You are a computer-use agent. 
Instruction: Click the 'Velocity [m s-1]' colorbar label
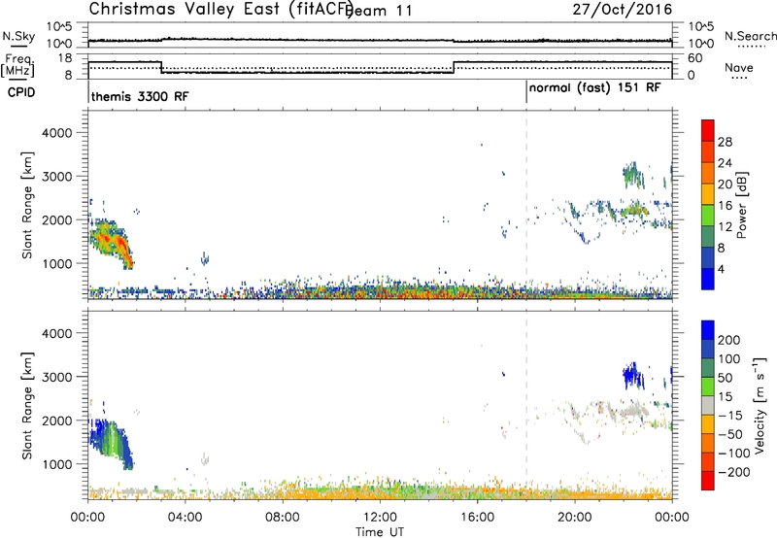click(x=760, y=405)
